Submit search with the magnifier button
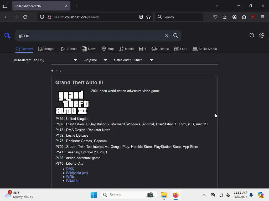 click(175, 36)
